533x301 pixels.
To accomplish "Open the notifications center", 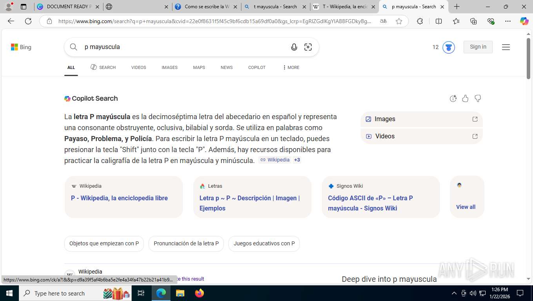I will click(520, 293).
